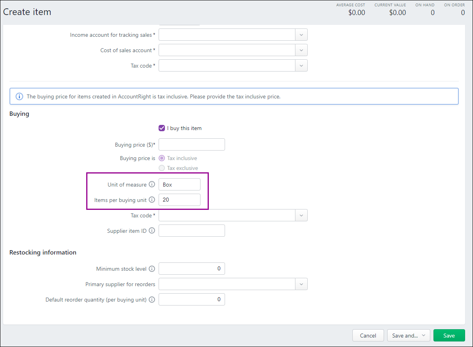This screenshot has width=473, height=347.
Task: Click the info icon beside Items per buying unit
Action: click(x=152, y=200)
